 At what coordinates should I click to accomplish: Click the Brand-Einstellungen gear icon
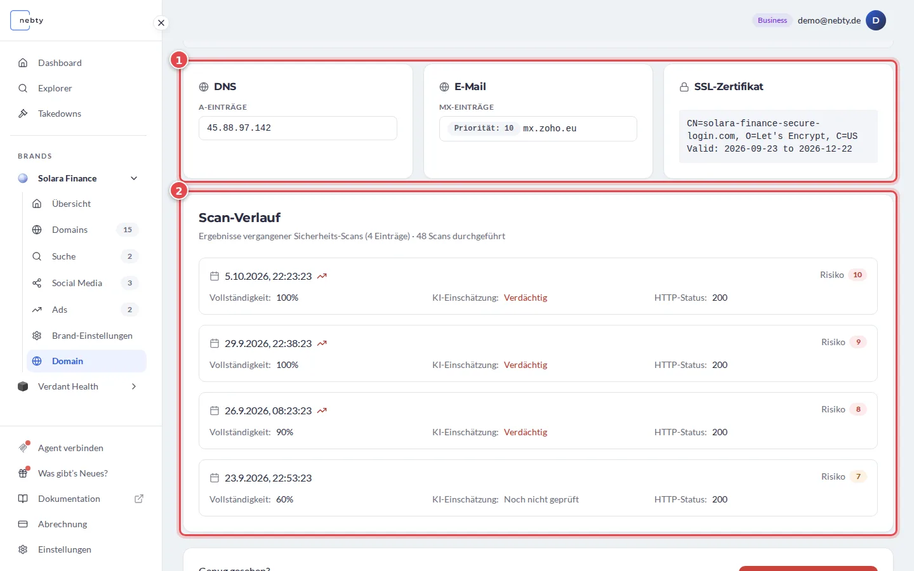click(x=37, y=336)
